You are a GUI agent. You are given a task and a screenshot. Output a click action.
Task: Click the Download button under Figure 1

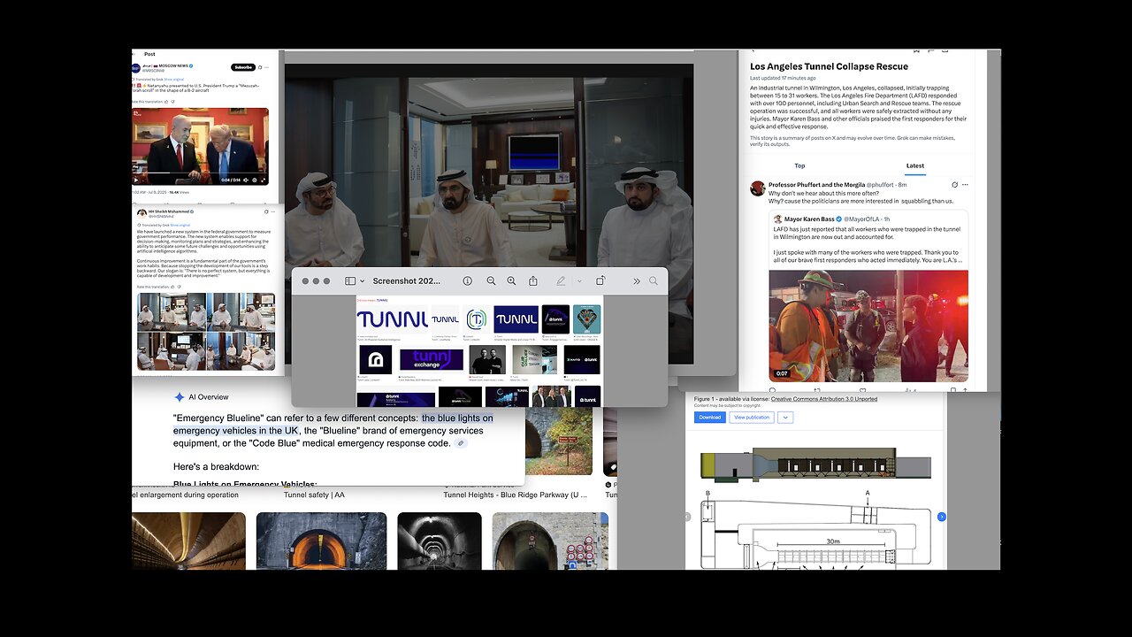(x=709, y=418)
